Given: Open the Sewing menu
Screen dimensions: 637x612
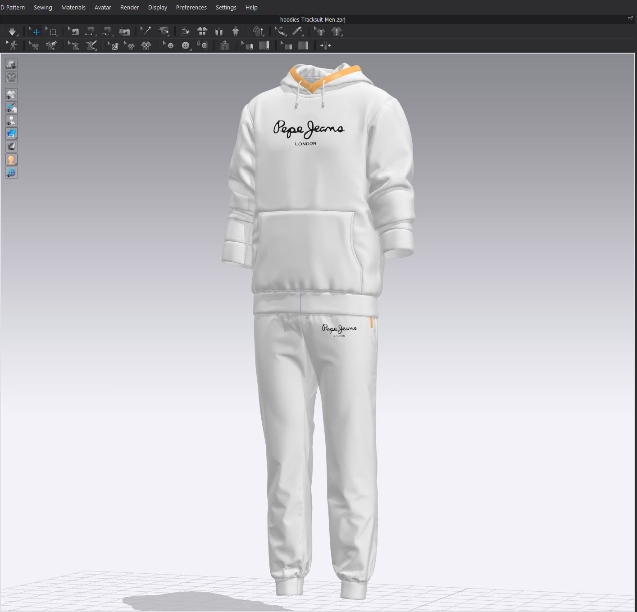Looking at the screenshot, I should click(x=43, y=8).
